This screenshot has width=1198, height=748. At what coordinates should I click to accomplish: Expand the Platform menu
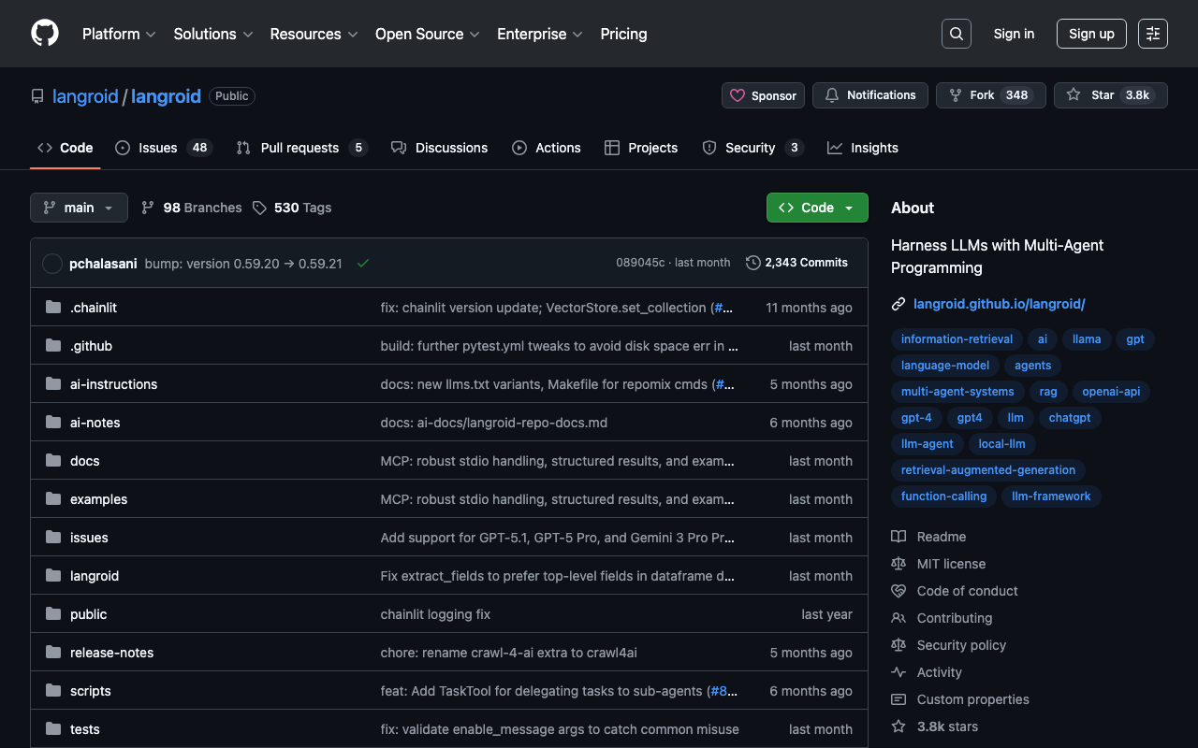point(119,34)
